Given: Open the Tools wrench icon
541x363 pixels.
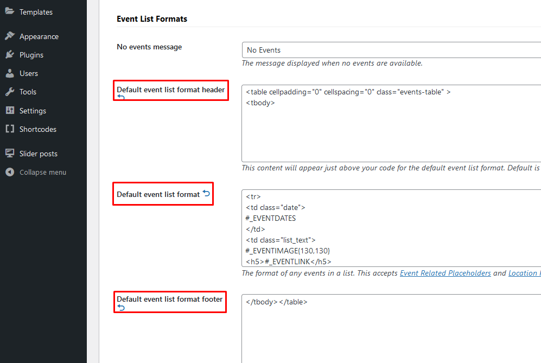Looking at the screenshot, I should [10, 91].
